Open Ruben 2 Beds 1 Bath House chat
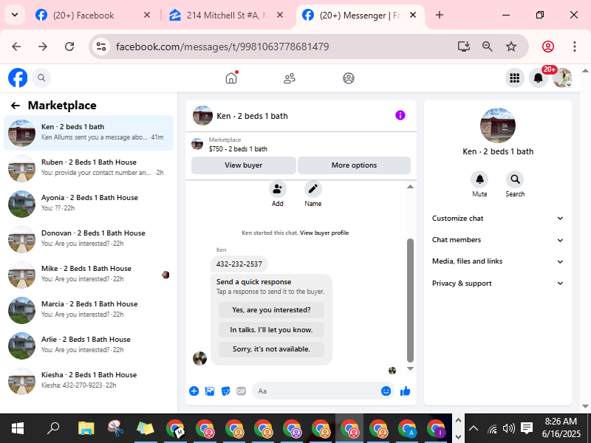Screen dimensions: 591x443 click(89, 168)
